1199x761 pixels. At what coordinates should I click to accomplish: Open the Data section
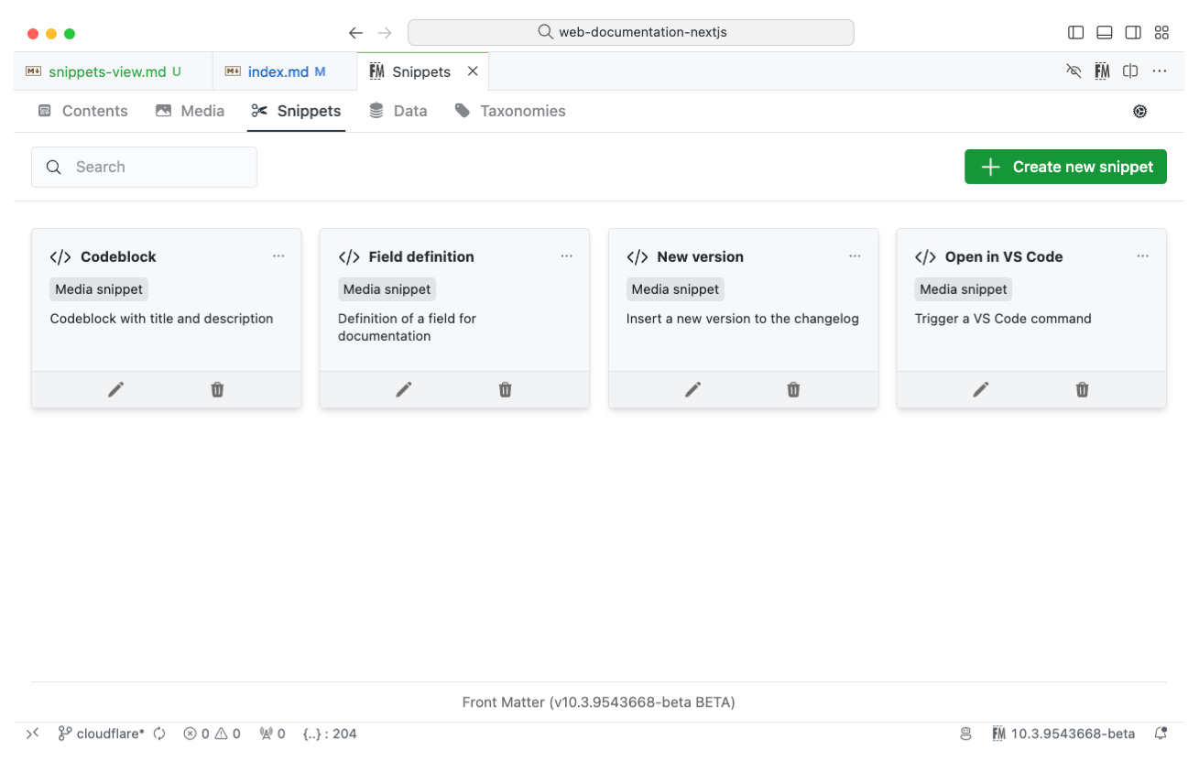pyautogui.click(x=398, y=110)
